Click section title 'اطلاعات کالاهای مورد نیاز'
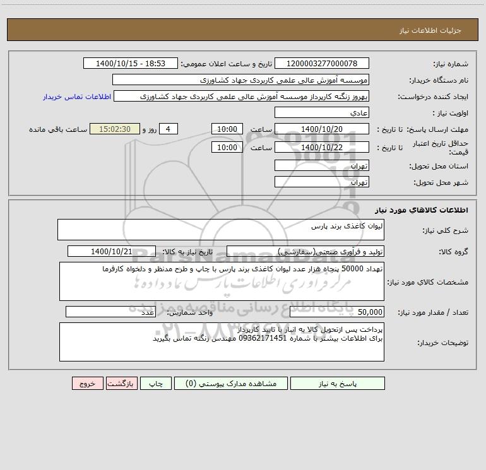Screen dimensions: 486x470 [422, 210]
